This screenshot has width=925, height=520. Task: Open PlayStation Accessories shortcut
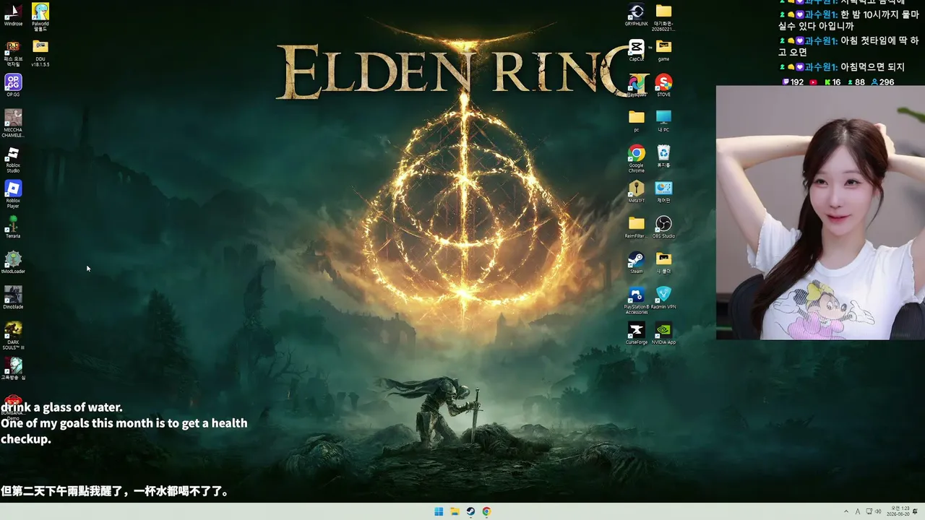coord(637,300)
